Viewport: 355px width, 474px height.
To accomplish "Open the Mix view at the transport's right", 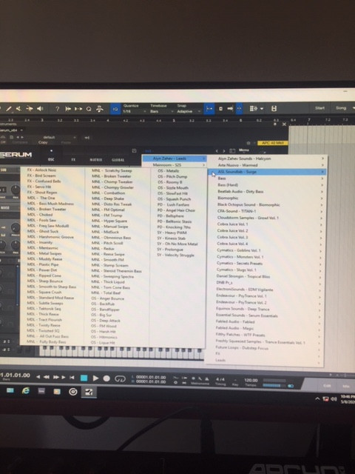I will (x=345, y=387).
